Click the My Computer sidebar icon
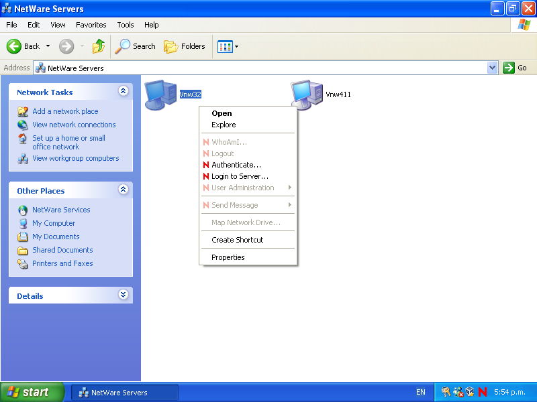This screenshot has height=402, width=537. tap(23, 224)
